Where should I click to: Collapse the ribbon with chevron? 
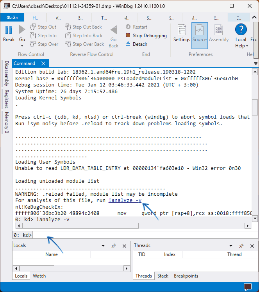click(254, 17)
